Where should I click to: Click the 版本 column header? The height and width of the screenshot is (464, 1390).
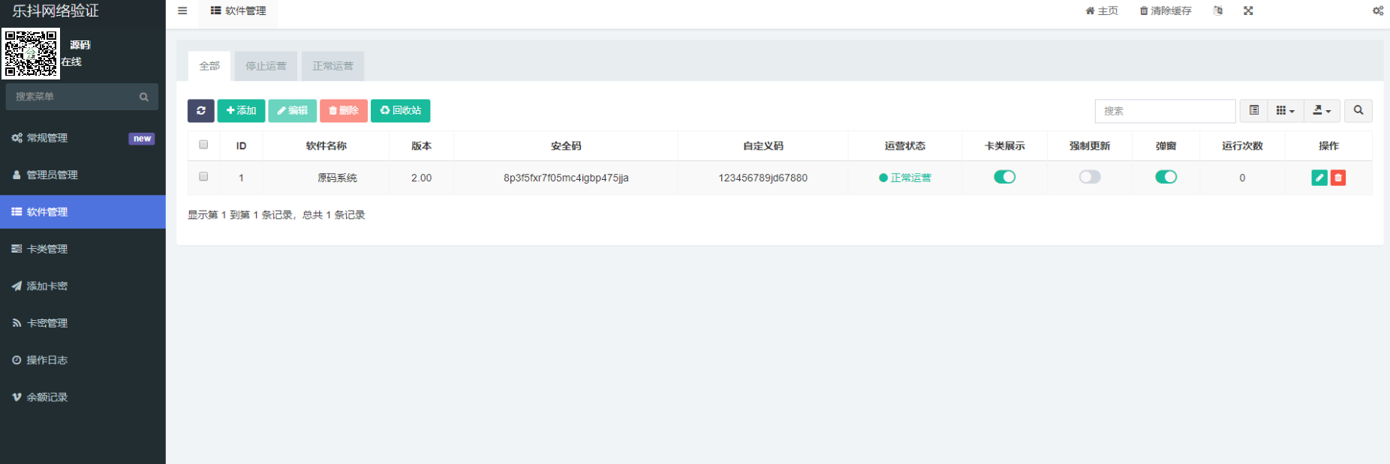click(x=421, y=146)
